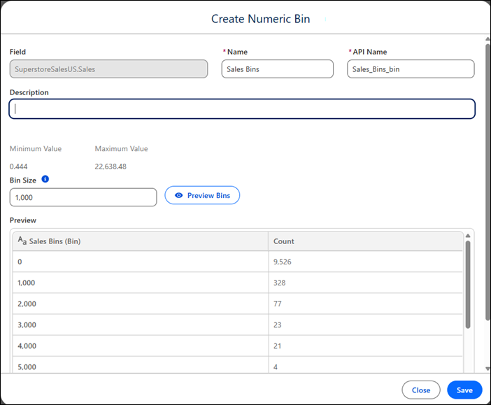Click the Count column header
Screen dimensions: 491x405
point(365,241)
